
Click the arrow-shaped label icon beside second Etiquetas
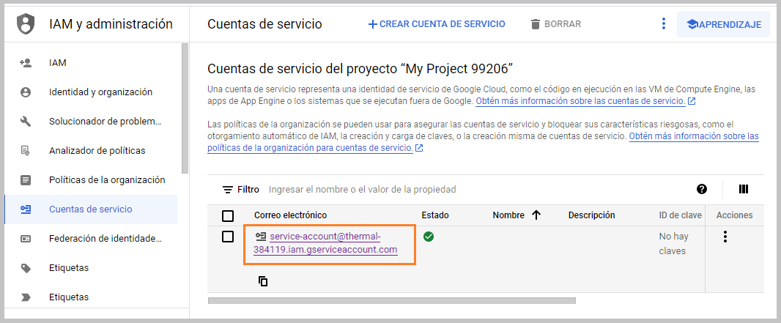[26, 297]
